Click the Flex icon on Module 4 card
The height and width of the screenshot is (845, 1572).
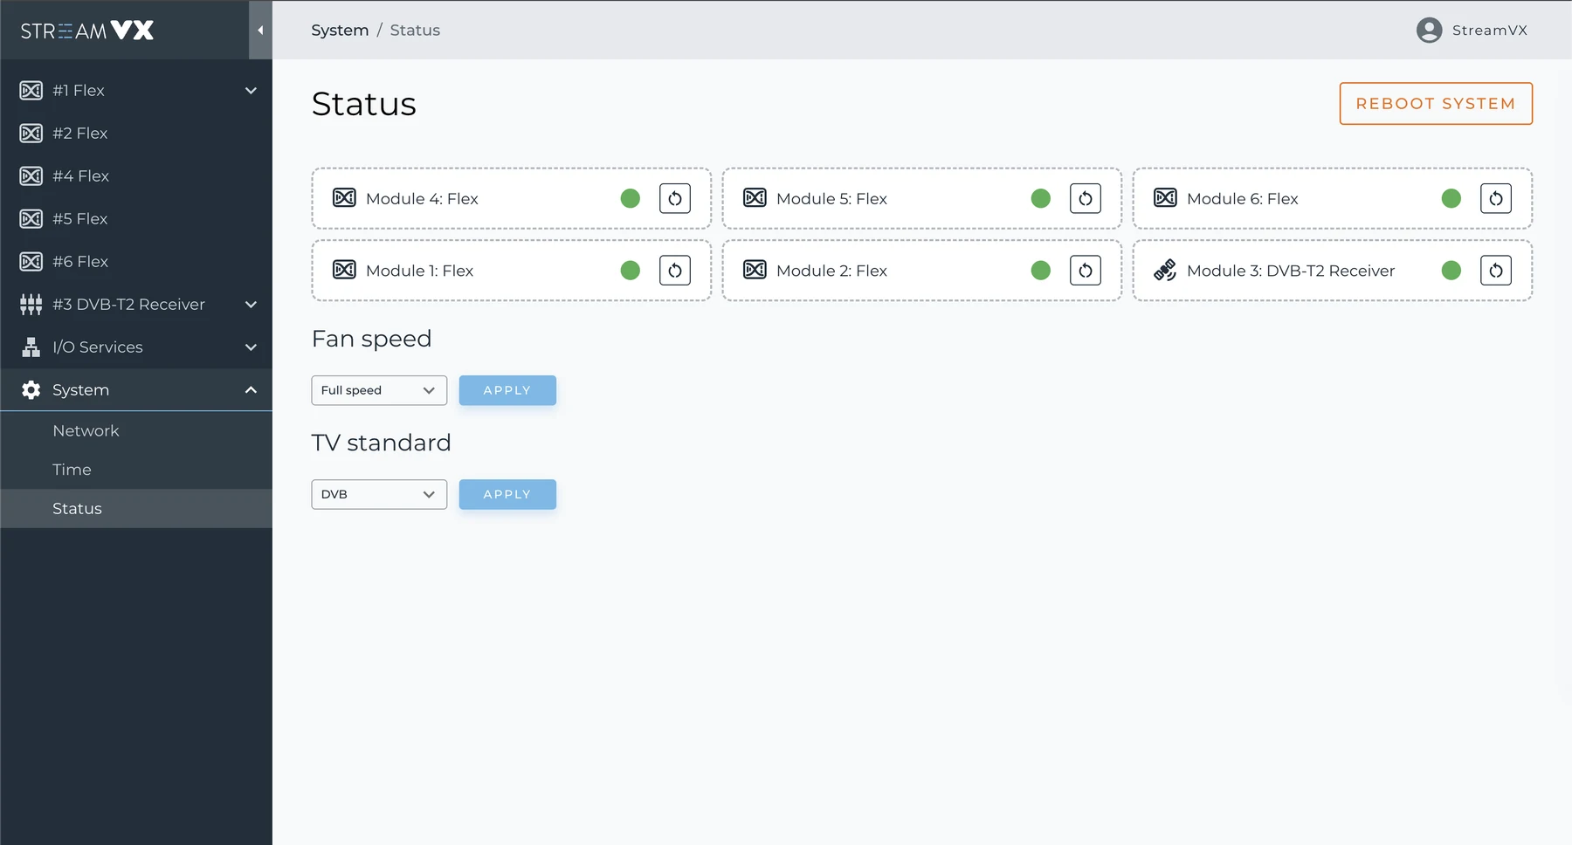(x=344, y=197)
